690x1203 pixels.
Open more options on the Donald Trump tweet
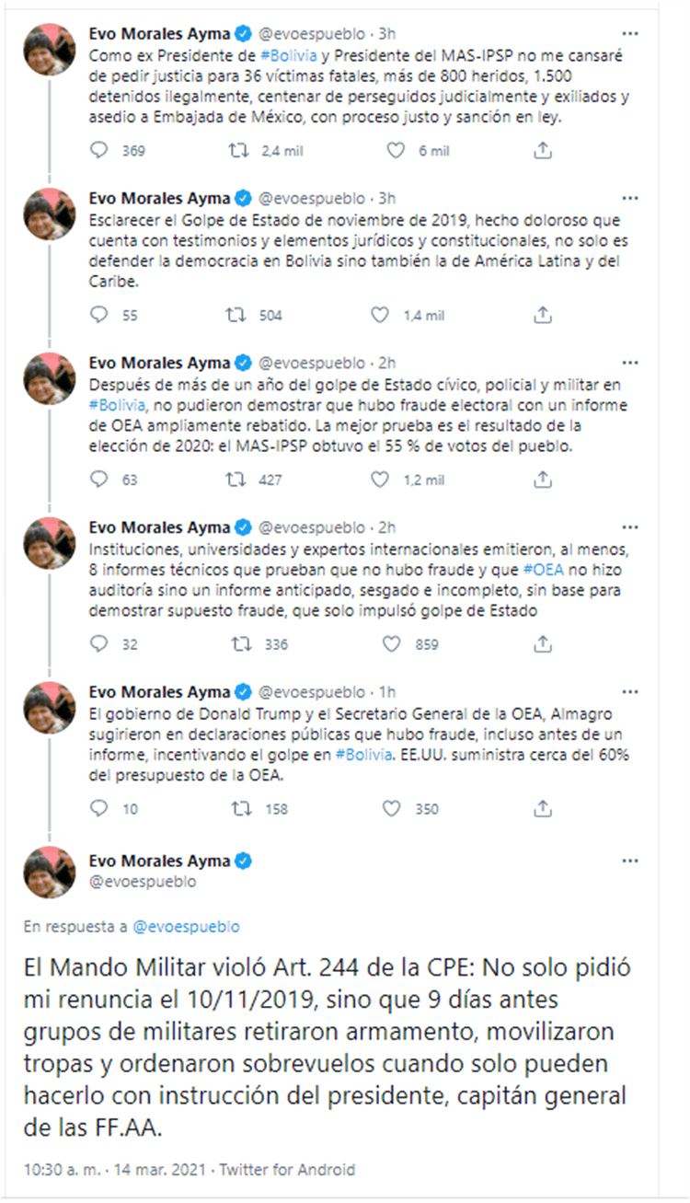click(630, 691)
